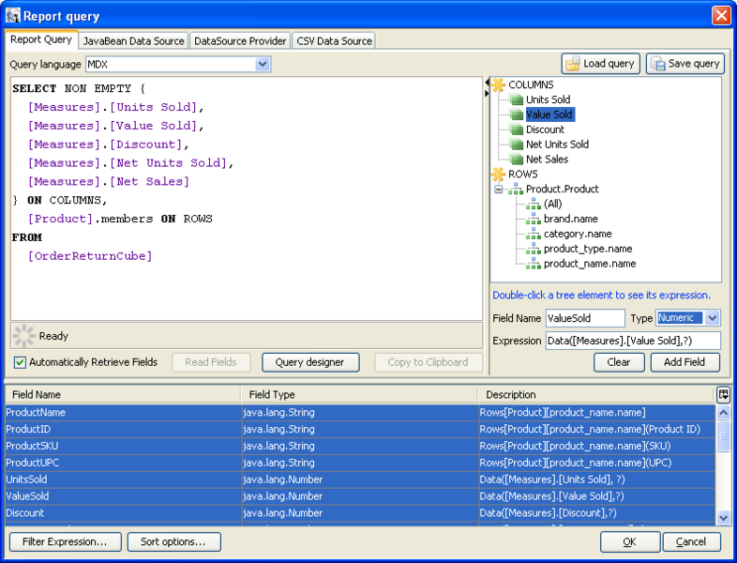
Task: Click inside the MDX query editor
Action: 247,199
